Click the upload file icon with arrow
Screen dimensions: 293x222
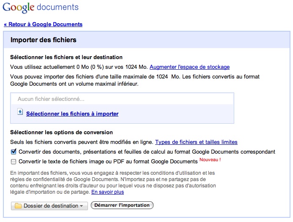(20, 112)
